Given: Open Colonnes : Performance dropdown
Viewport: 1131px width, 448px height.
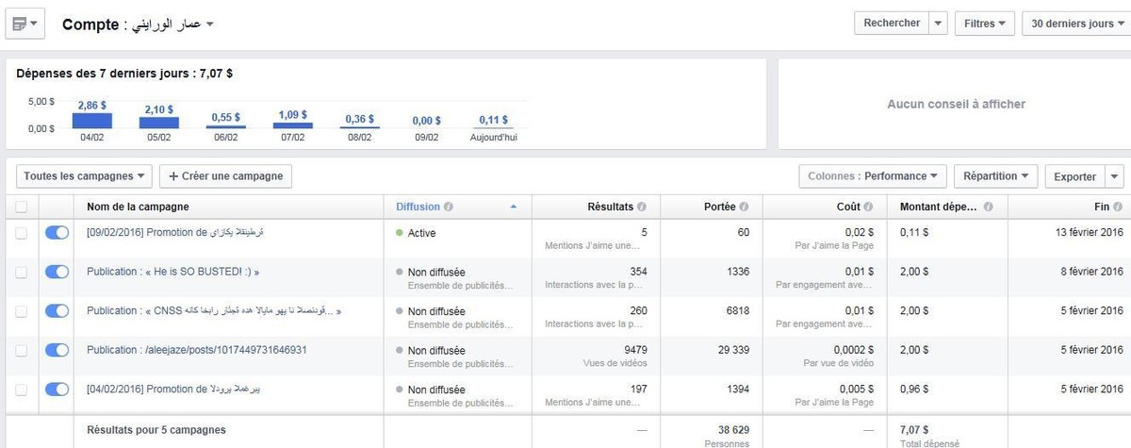Looking at the screenshot, I should 873,176.
